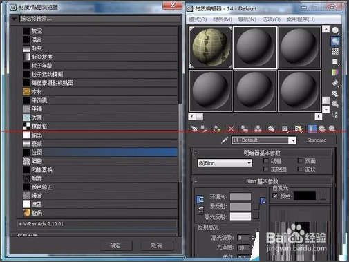The width and height of the screenshot is (349, 262).
Task: Click the 环境光 ambient color swatch
Action: pyautogui.click(x=240, y=197)
